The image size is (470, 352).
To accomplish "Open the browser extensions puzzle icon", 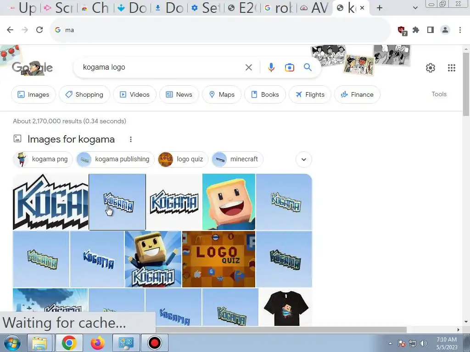I will click(416, 30).
